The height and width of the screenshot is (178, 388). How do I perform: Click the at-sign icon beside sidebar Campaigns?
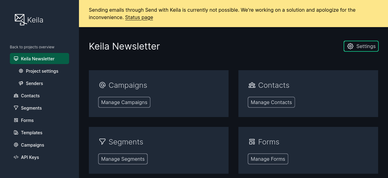[x=16, y=145]
